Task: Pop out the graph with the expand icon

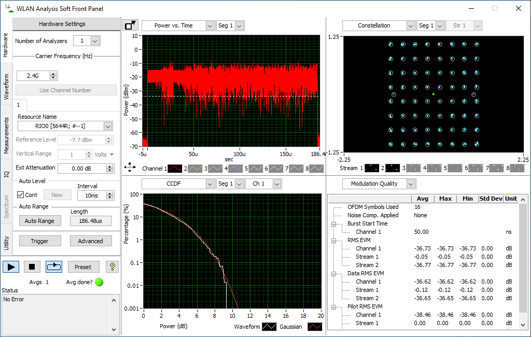Action: point(130,25)
